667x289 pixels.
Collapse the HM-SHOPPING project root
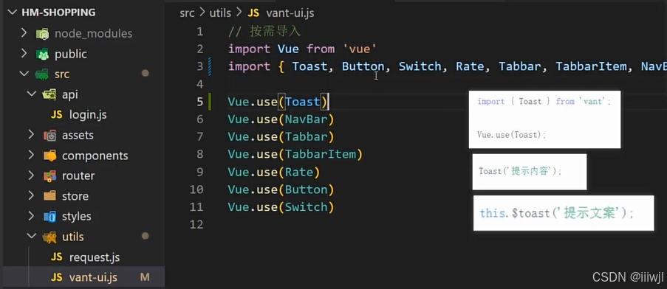(13, 13)
